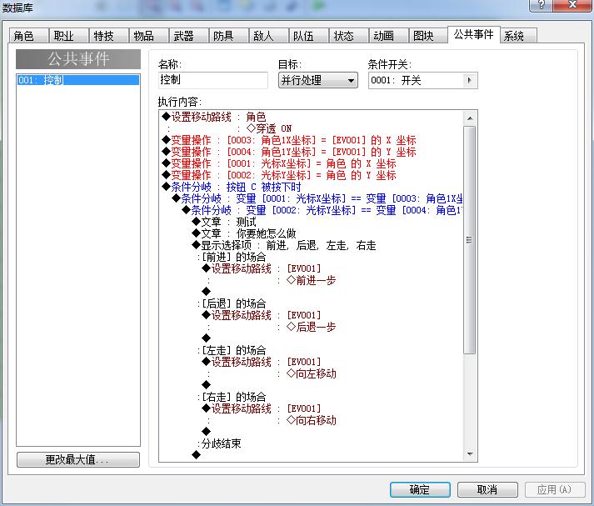Select 变量操作 [0003: 角色1X坐标] line
This screenshot has height=506, width=594.
(289, 140)
